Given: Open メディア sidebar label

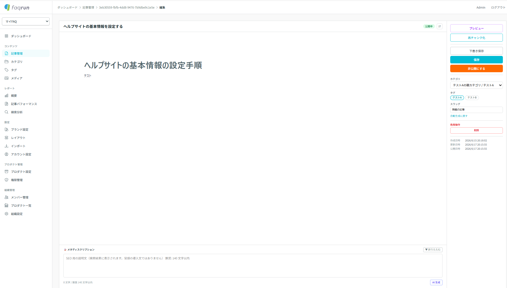Looking at the screenshot, I should [17, 78].
